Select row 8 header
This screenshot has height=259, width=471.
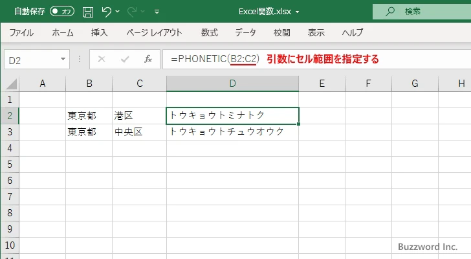pyautogui.click(x=10, y=213)
